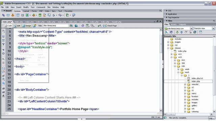Screen dimensions: 216x121
Task: Select the catering folder
Action: tap(195, 112)
